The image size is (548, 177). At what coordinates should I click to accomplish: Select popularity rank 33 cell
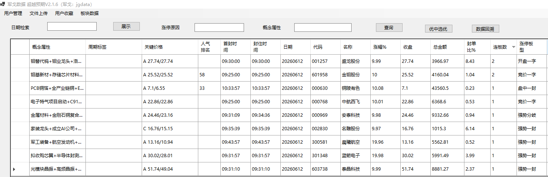pyautogui.click(x=209, y=88)
